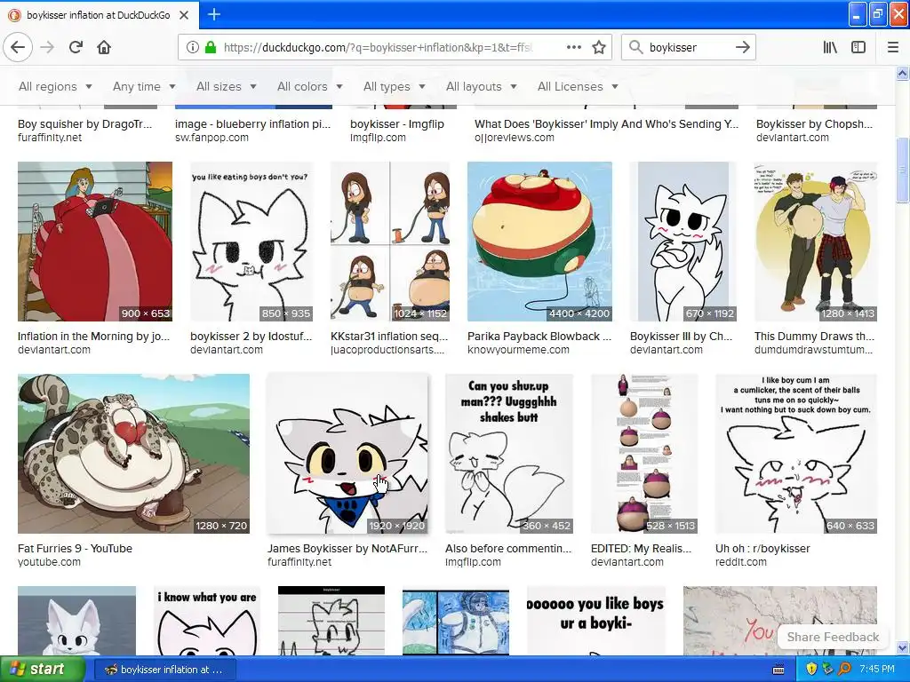910x682 pixels.
Task: Click the ojjoreviews.com source text
Action: (x=515, y=138)
